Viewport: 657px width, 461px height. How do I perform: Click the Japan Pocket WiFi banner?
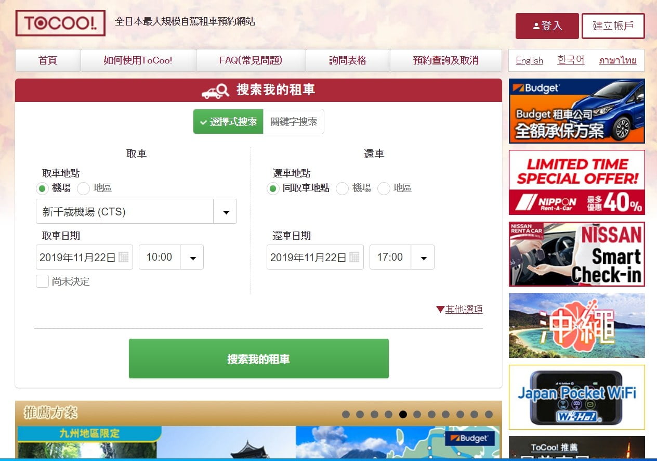click(x=576, y=397)
